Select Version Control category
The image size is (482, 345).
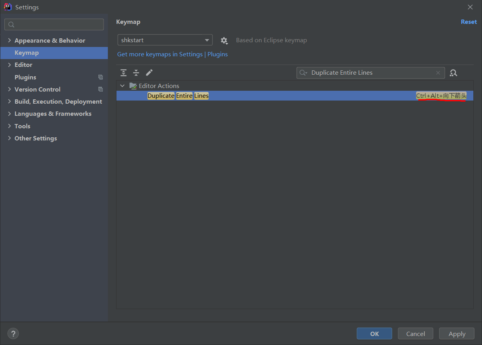[37, 90]
